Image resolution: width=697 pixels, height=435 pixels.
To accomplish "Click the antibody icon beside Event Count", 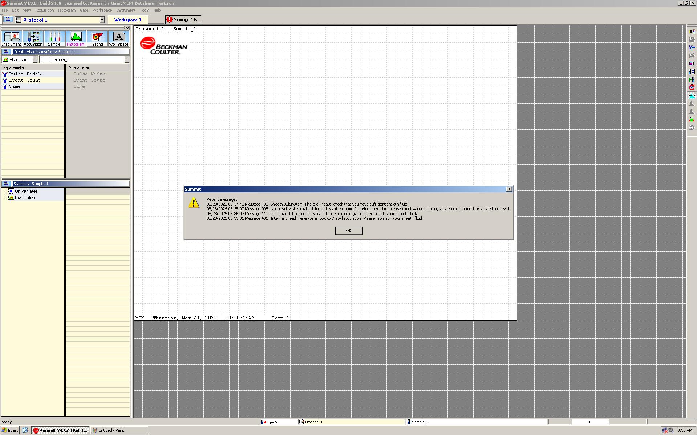I will point(5,80).
